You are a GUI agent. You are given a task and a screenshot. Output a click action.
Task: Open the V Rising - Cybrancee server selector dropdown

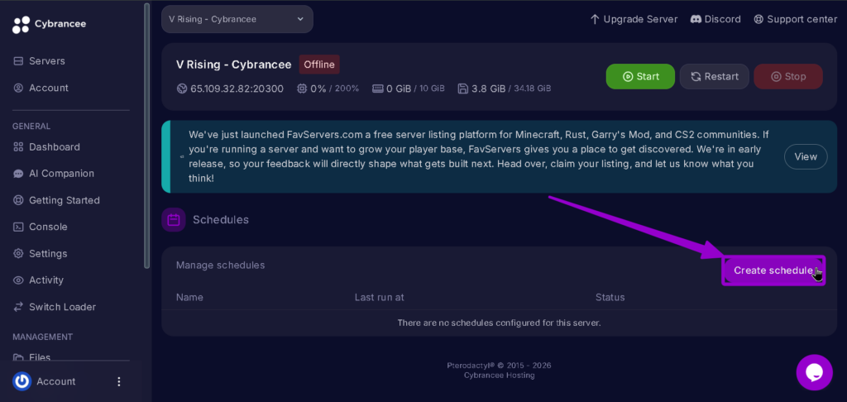coord(237,19)
